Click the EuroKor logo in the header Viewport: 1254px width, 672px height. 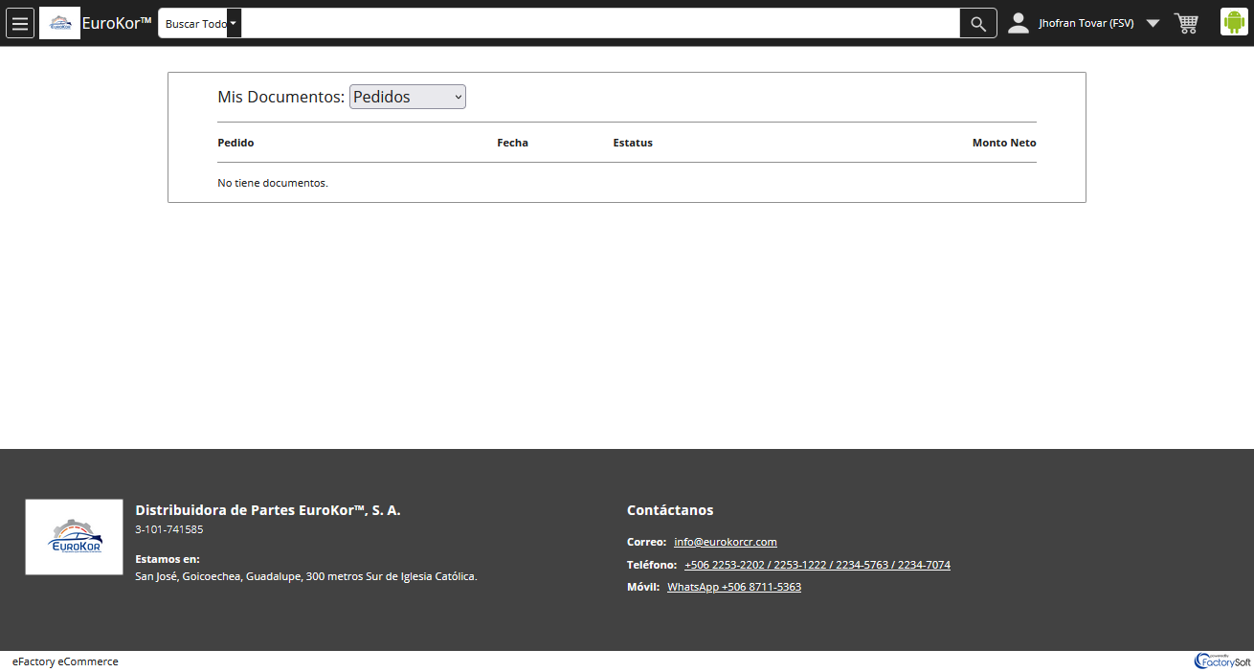pos(59,23)
